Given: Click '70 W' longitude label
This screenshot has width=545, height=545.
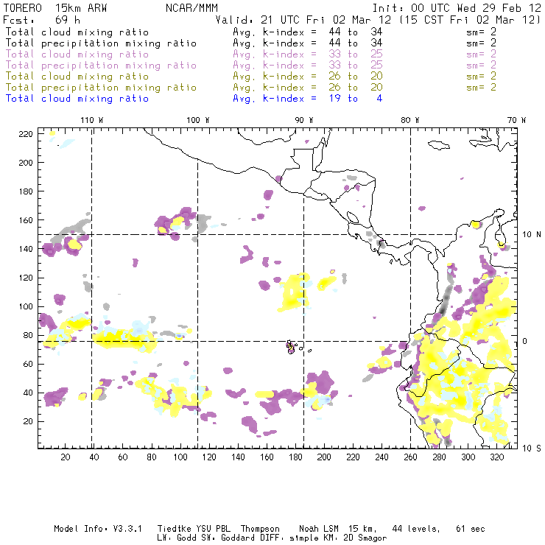Looking at the screenshot, I should click(516, 120).
